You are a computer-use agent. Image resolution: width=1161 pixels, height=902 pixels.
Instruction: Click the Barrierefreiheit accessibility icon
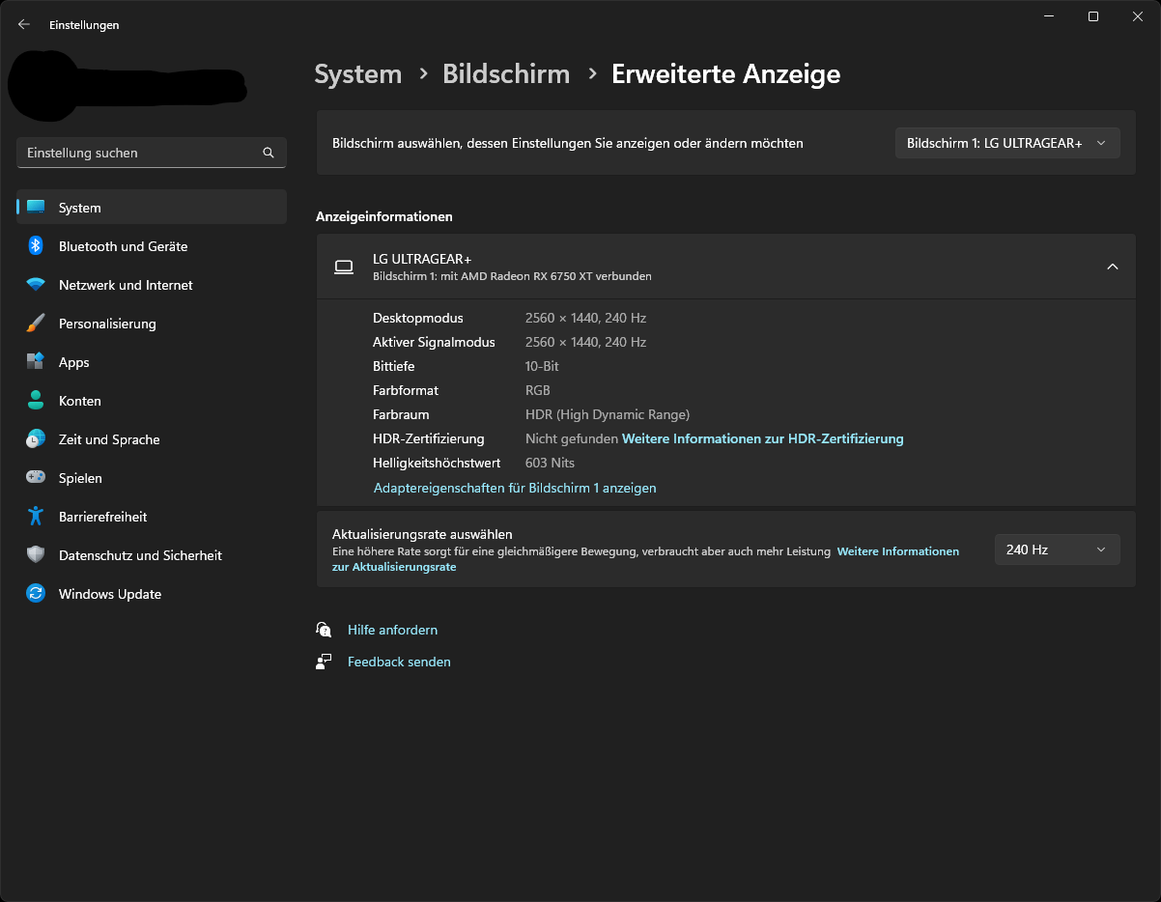[x=36, y=517]
